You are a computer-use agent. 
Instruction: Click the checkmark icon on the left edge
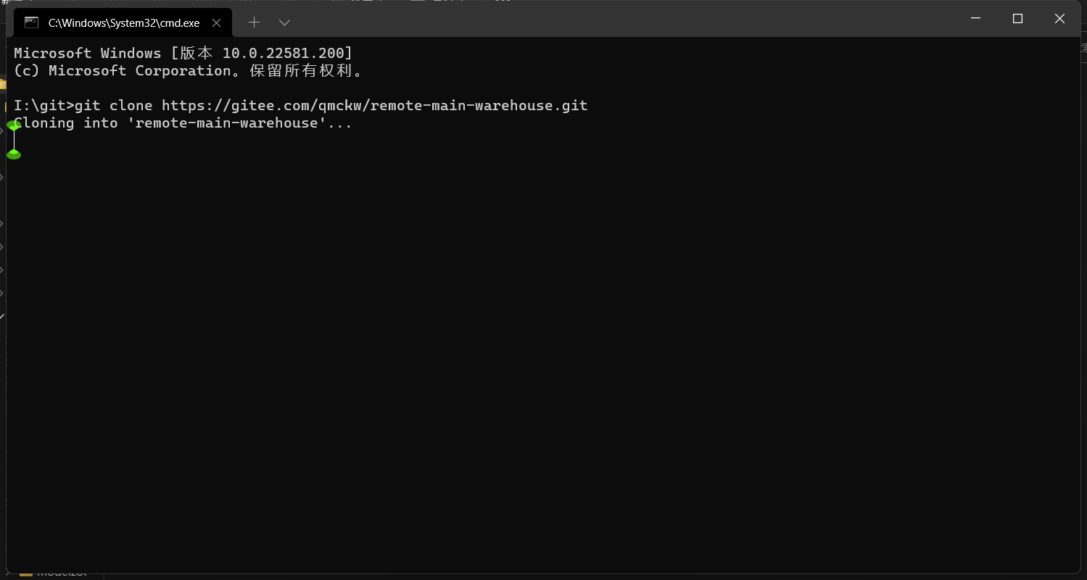point(3,316)
